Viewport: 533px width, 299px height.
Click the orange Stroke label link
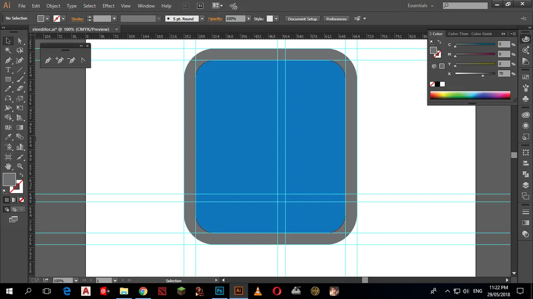tap(77, 19)
